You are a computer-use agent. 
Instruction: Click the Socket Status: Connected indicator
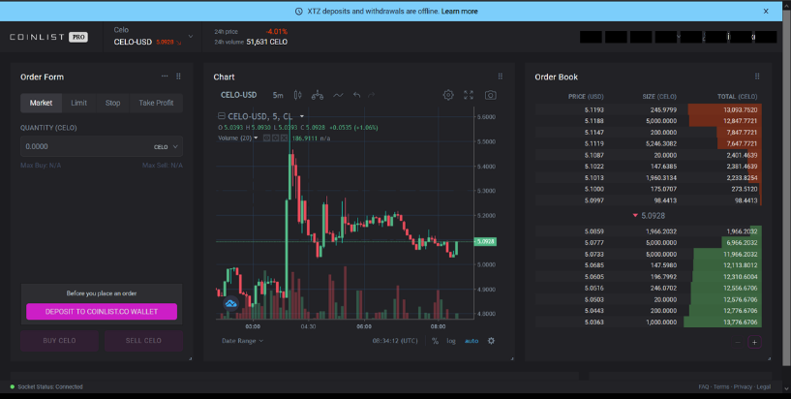[46, 386]
